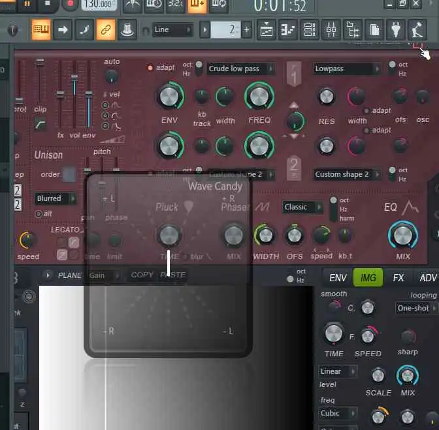This screenshot has height=430, width=439.
Task: Toggle the auto-scroll arrow icon
Action: tap(63, 29)
